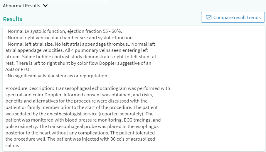Click the Results section heading
The height and width of the screenshot is (152, 266).
click(13, 19)
